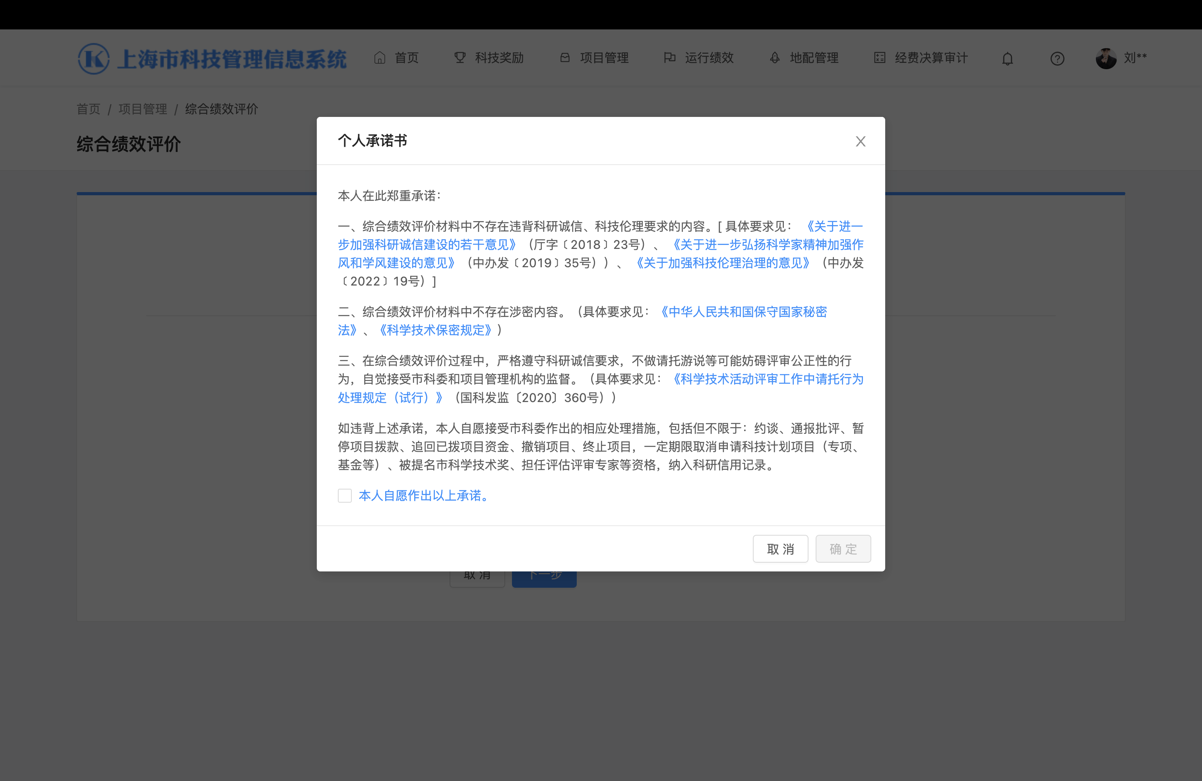Click the 综合绩效评价 page heading
Viewport: 1202px width, 781px height.
(x=129, y=144)
